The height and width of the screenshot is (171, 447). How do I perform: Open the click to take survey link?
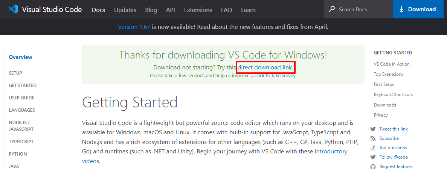276,76
